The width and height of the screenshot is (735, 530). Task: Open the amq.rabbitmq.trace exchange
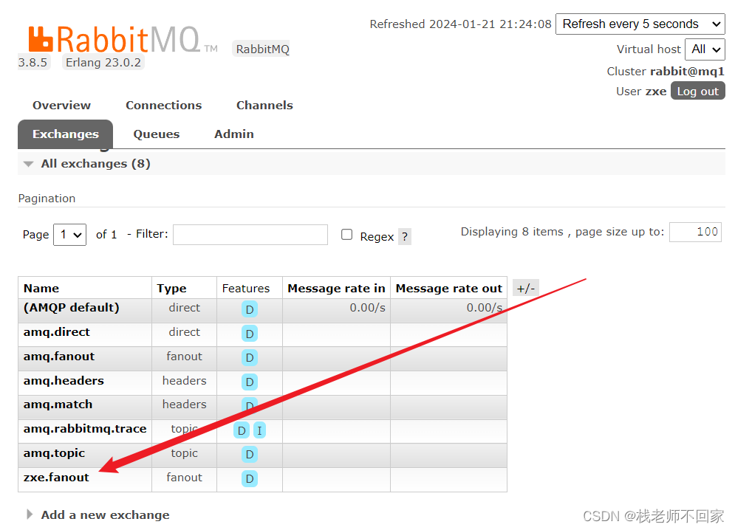pyautogui.click(x=85, y=429)
